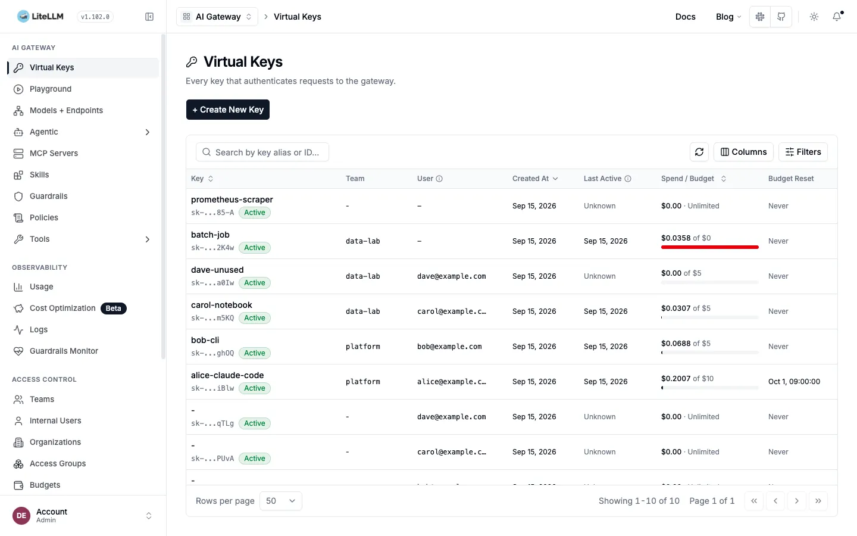Expand the Agentic sidebar group
The height and width of the screenshot is (536, 857).
tap(83, 132)
